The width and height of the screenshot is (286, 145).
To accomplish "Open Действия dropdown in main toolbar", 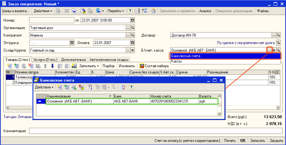I will pos(43,11).
